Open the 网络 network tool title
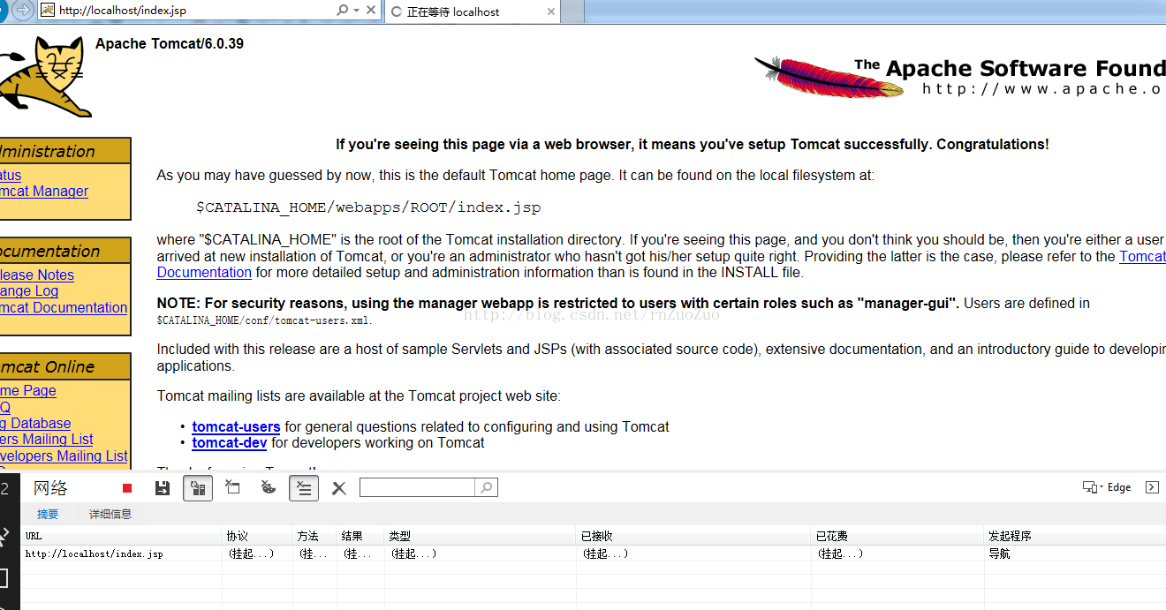This screenshot has height=610, width=1166. pyautogui.click(x=50, y=488)
